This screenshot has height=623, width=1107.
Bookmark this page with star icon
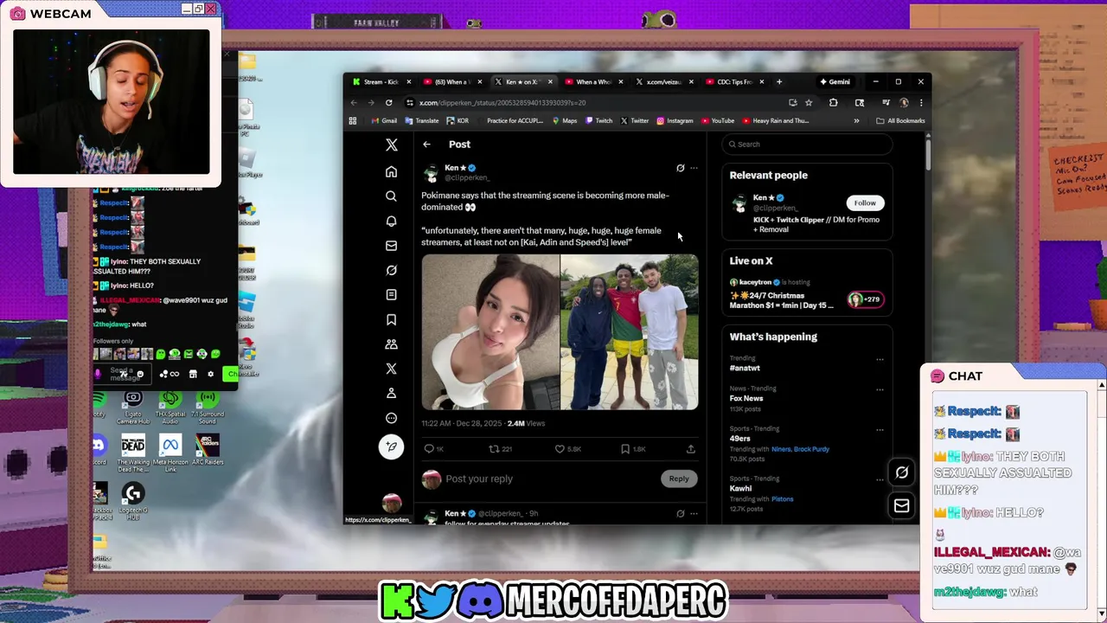click(809, 103)
